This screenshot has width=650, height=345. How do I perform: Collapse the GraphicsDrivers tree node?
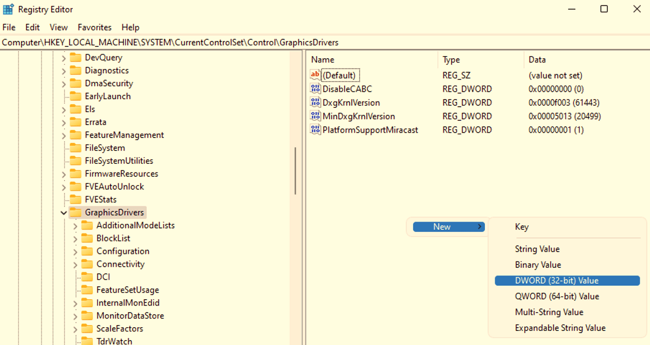(x=64, y=212)
